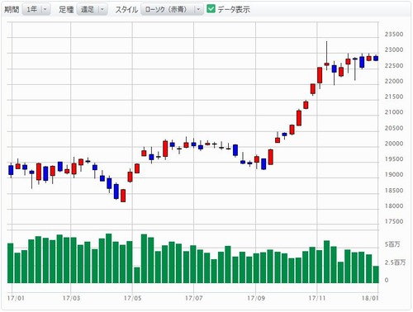Click the 22000 price axis label

tap(394, 81)
